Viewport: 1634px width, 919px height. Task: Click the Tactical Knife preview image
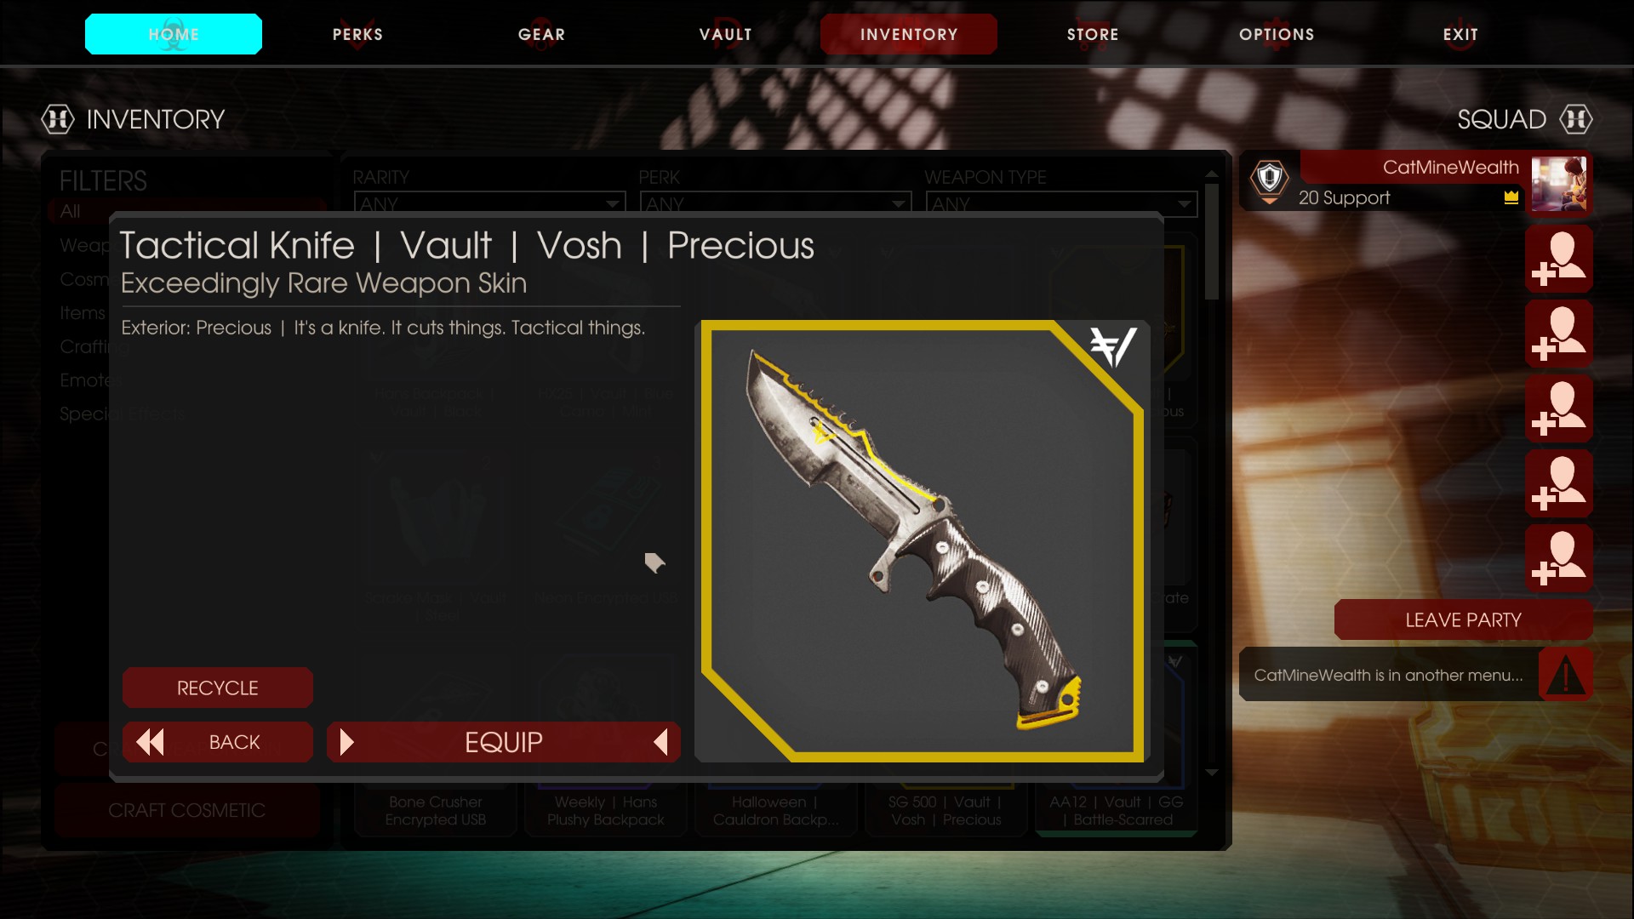tap(923, 541)
